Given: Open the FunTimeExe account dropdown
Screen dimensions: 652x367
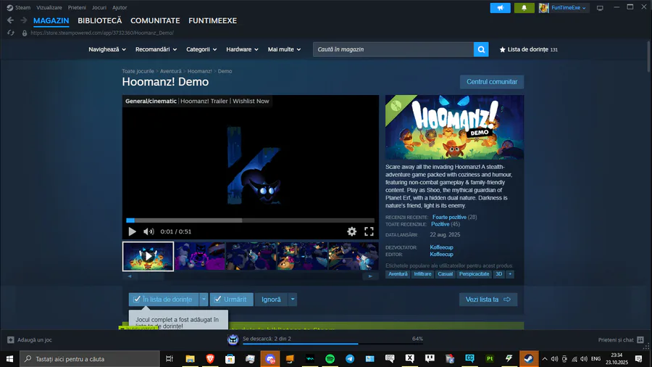Looking at the screenshot, I should click(569, 8).
